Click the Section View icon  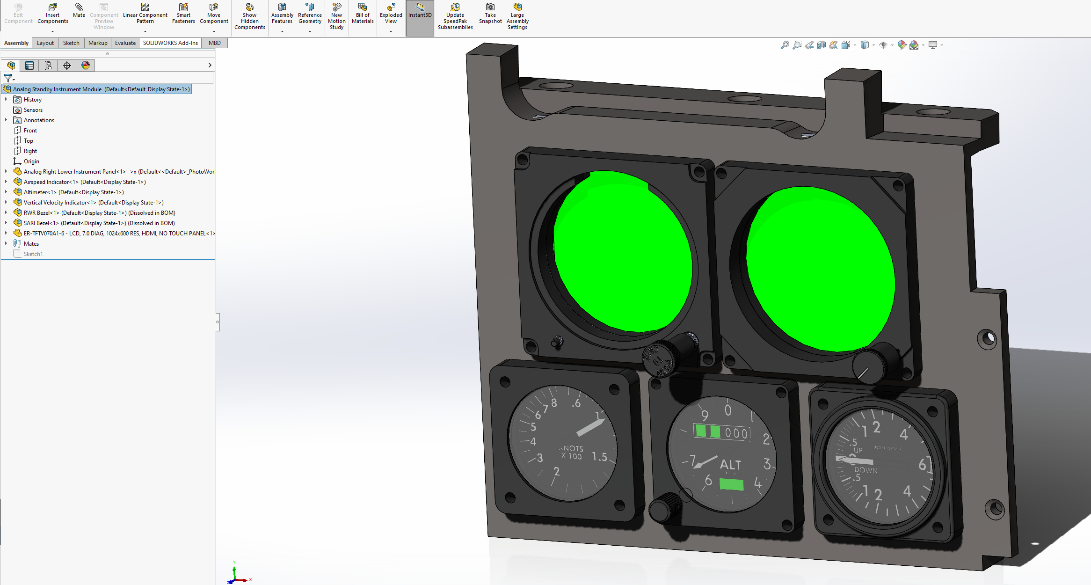pos(822,44)
